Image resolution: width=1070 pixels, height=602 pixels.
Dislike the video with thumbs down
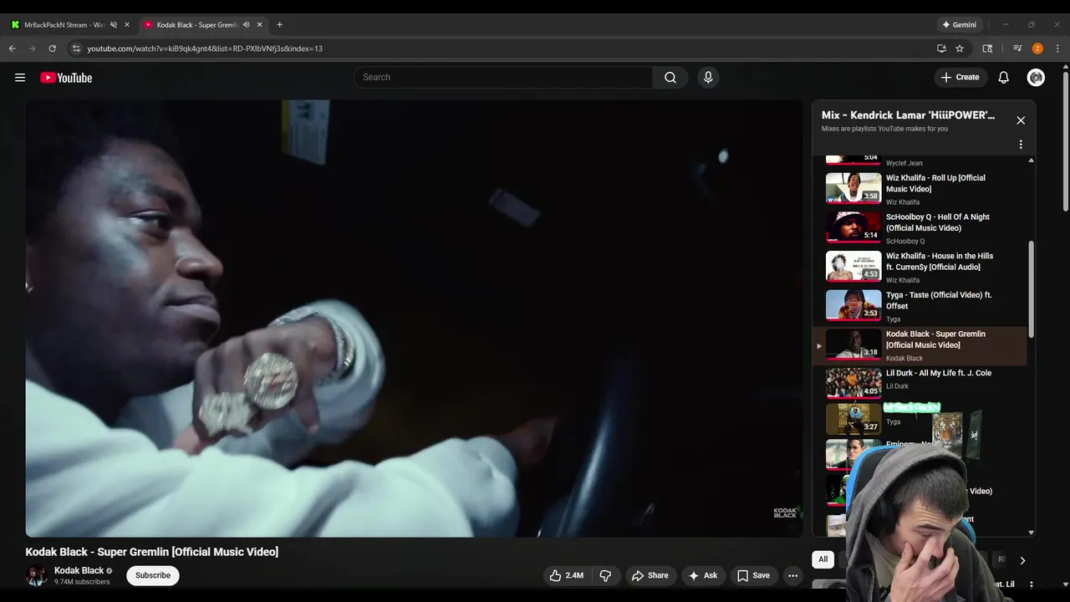point(605,575)
